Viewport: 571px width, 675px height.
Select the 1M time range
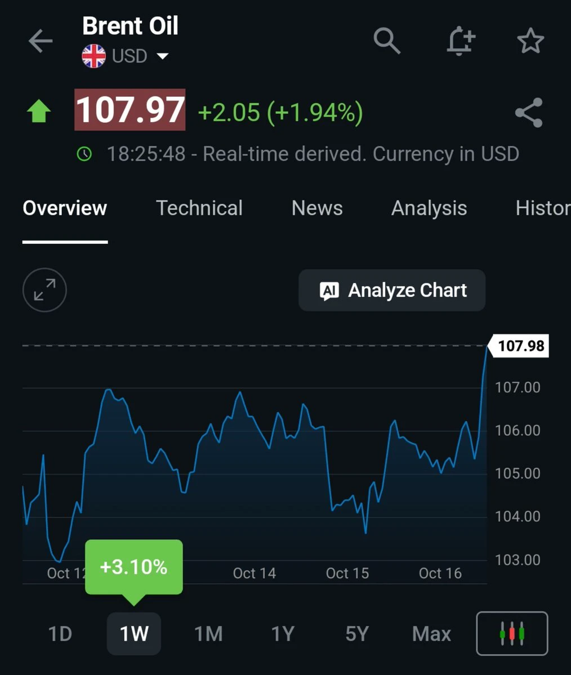click(x=208, y=634)
